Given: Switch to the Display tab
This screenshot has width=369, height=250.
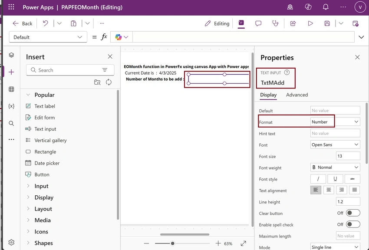Looking at the screenshot, I should (x=268, y=95).
